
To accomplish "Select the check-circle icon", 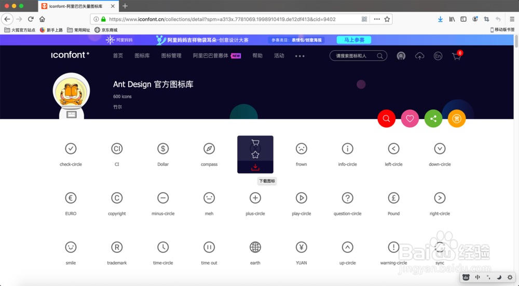I will click(71, 149).
